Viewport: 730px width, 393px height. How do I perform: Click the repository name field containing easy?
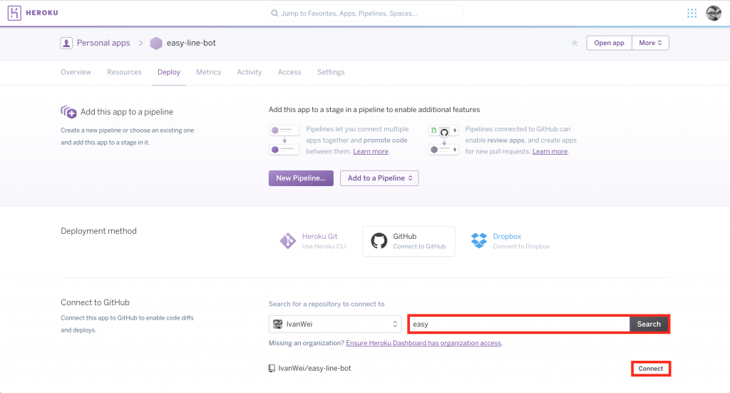[x=519, y=324]
